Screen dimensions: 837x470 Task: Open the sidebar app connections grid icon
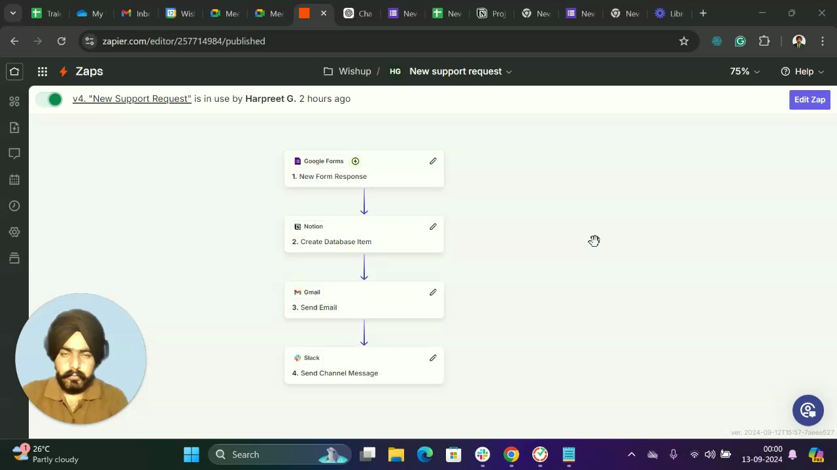14,101
